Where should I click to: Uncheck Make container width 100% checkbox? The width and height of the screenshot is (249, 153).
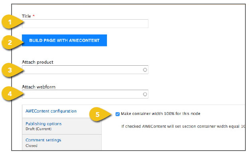point(117,114)
